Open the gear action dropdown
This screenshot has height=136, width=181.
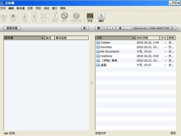point(85,28)
